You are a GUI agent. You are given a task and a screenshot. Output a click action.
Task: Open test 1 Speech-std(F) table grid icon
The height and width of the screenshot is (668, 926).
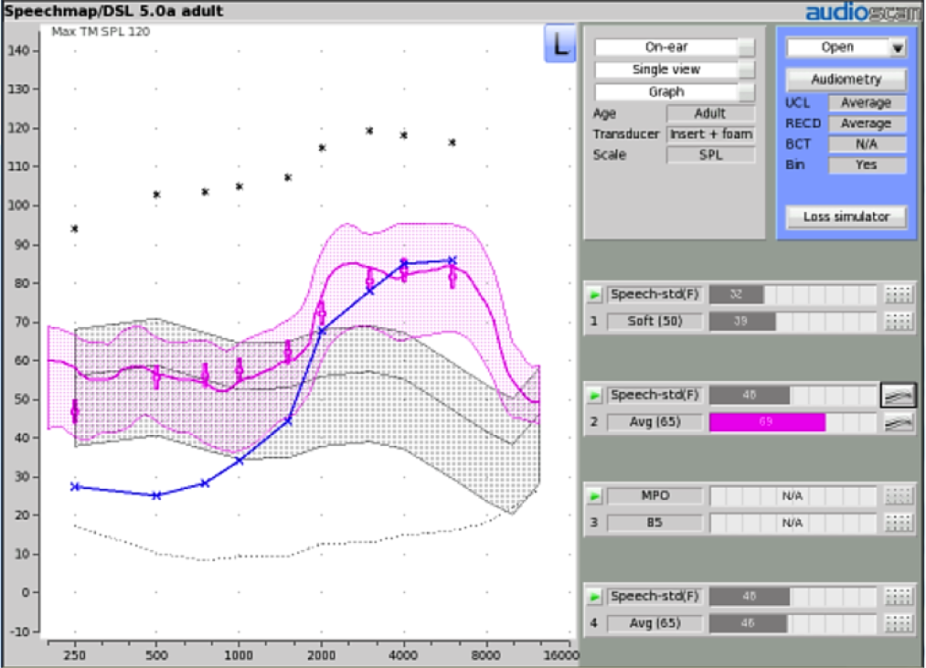pyautogui.click(x=899, y=294)
